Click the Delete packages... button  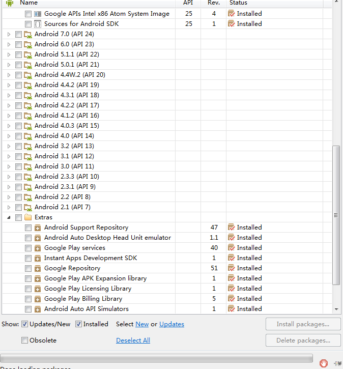click(303, 340)
